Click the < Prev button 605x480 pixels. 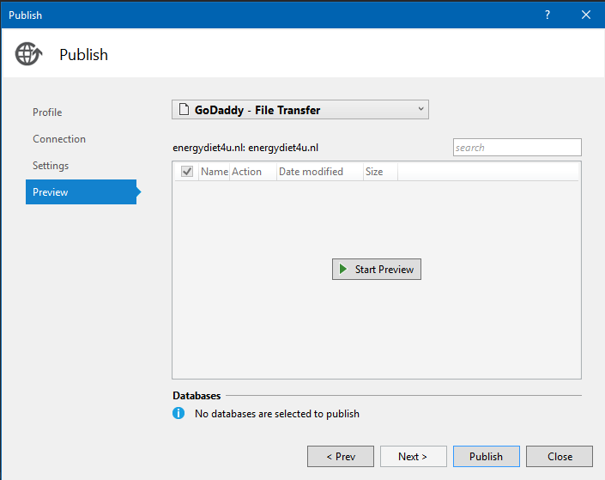tap(341, 457)
